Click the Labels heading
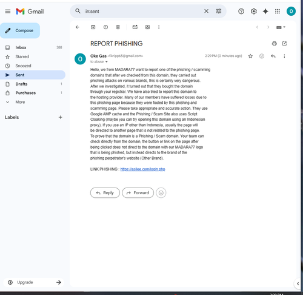The height and width of the screenshot is (295, 303). click(12, 117)
